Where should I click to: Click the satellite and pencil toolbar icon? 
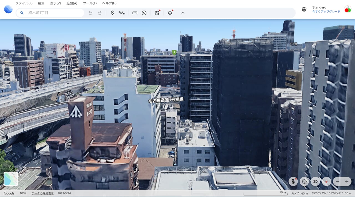tap(157, 13)
